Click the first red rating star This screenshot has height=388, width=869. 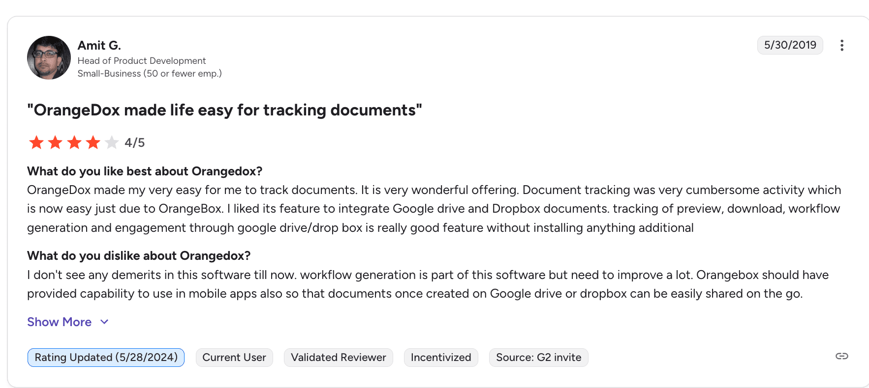pyautogui.click(x=36, y=142)
